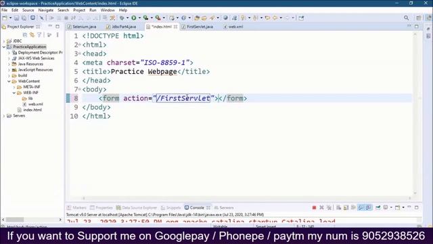Click the Clear Console icon
This screenshot has height=244, width=433.
click(338, 207)
